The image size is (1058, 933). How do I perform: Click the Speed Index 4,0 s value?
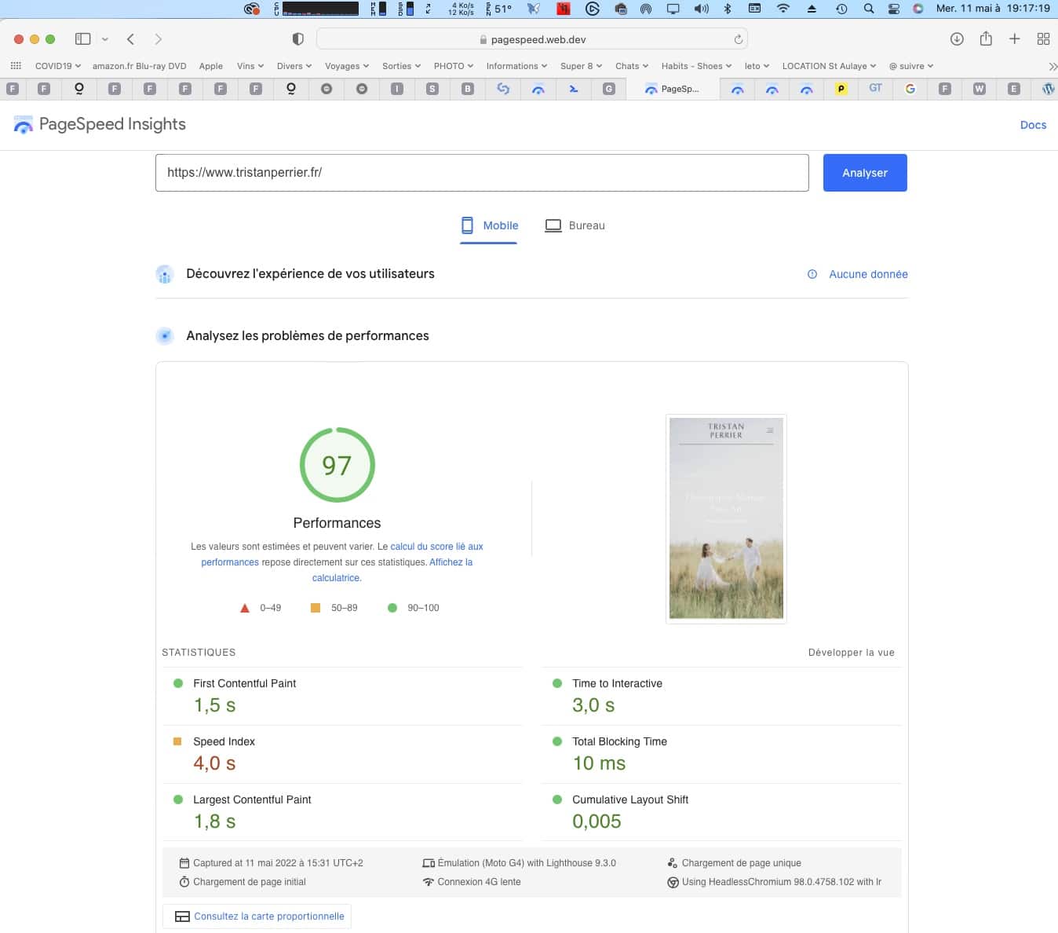214,763
